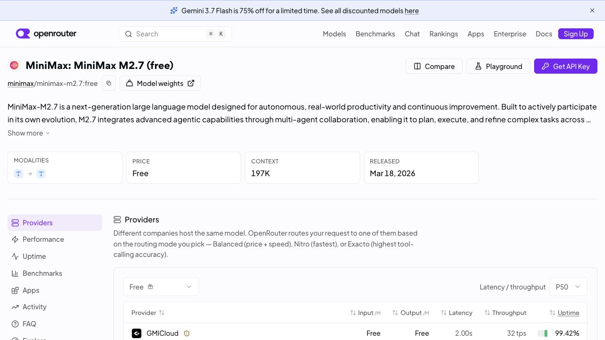This screenshot has height=340, width=605.
Task: Open the FAQ sidebar section
Action: pyautogui.click(x=55, y=324)
